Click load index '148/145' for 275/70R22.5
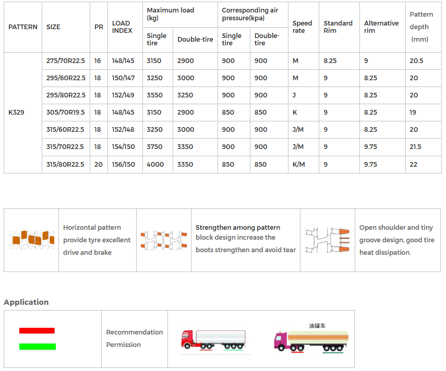Screen dimensions: 446x371 [123, 61]
